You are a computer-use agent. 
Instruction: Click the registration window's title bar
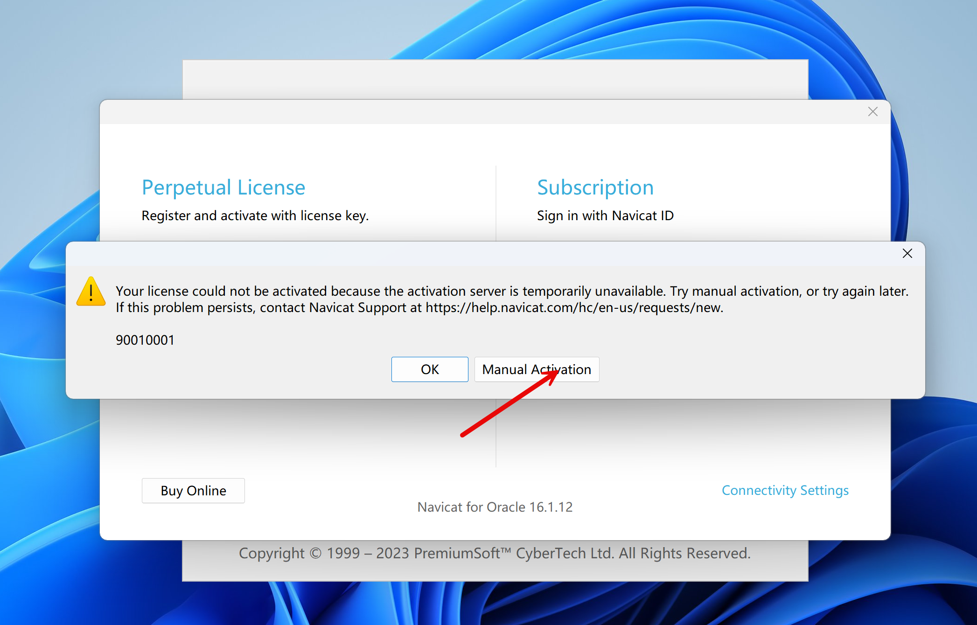(x=467, y=112)
